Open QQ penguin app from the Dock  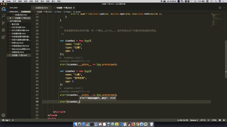(x=129, y=124)
